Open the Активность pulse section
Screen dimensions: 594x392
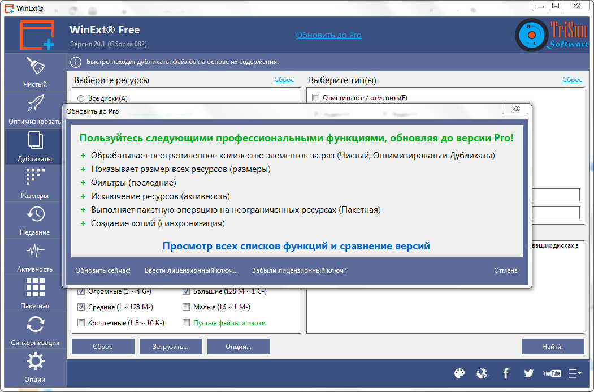click(35, 257)
